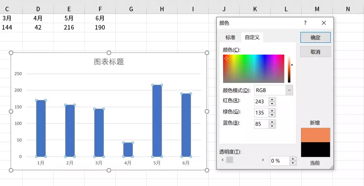Click cell containing 216
The image size is (364, 186).
[x=69, y=27]
